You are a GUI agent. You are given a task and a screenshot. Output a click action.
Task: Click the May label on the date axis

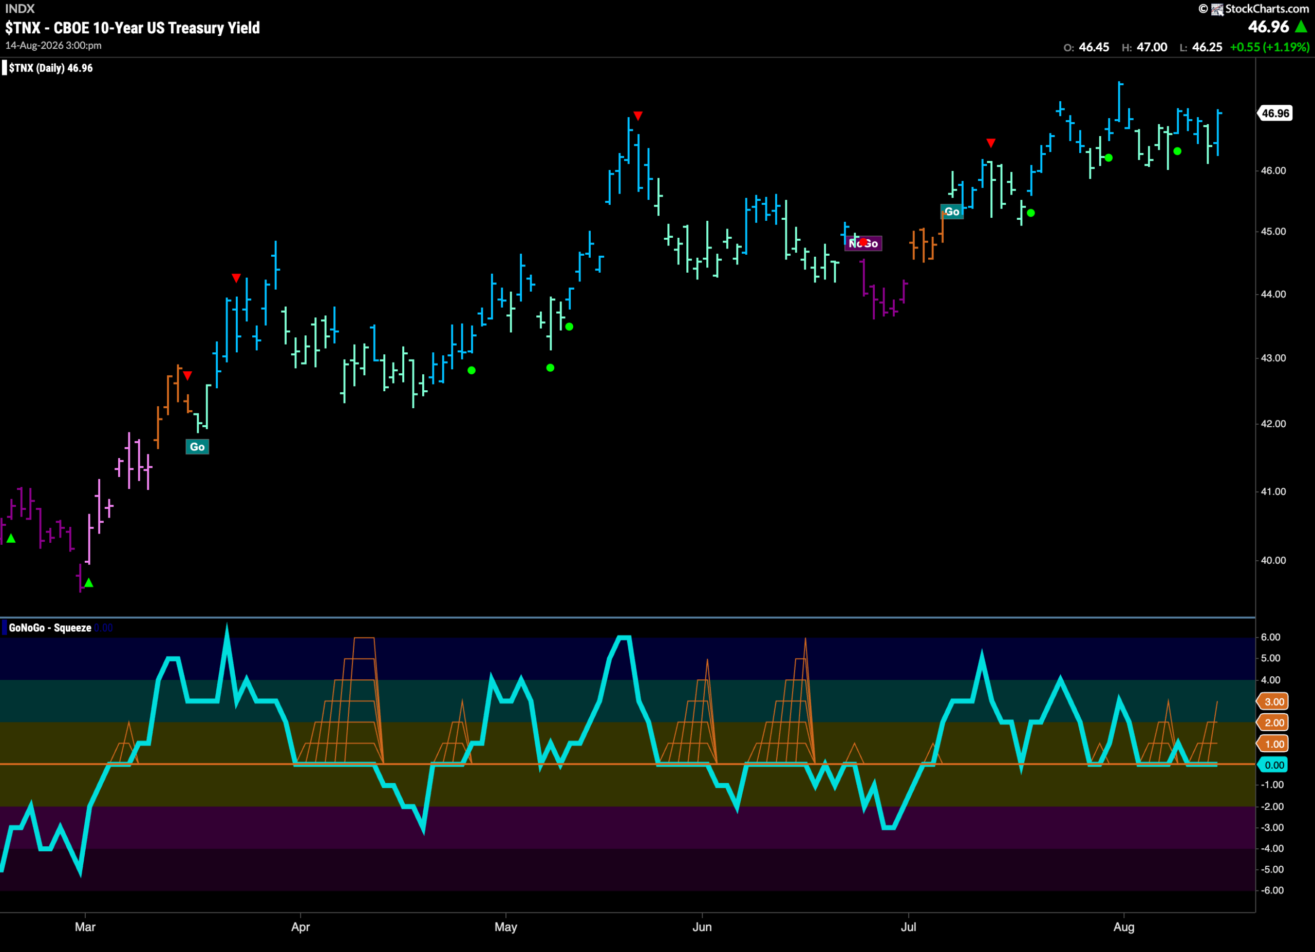pyautogui.click(x=505, y=926)
